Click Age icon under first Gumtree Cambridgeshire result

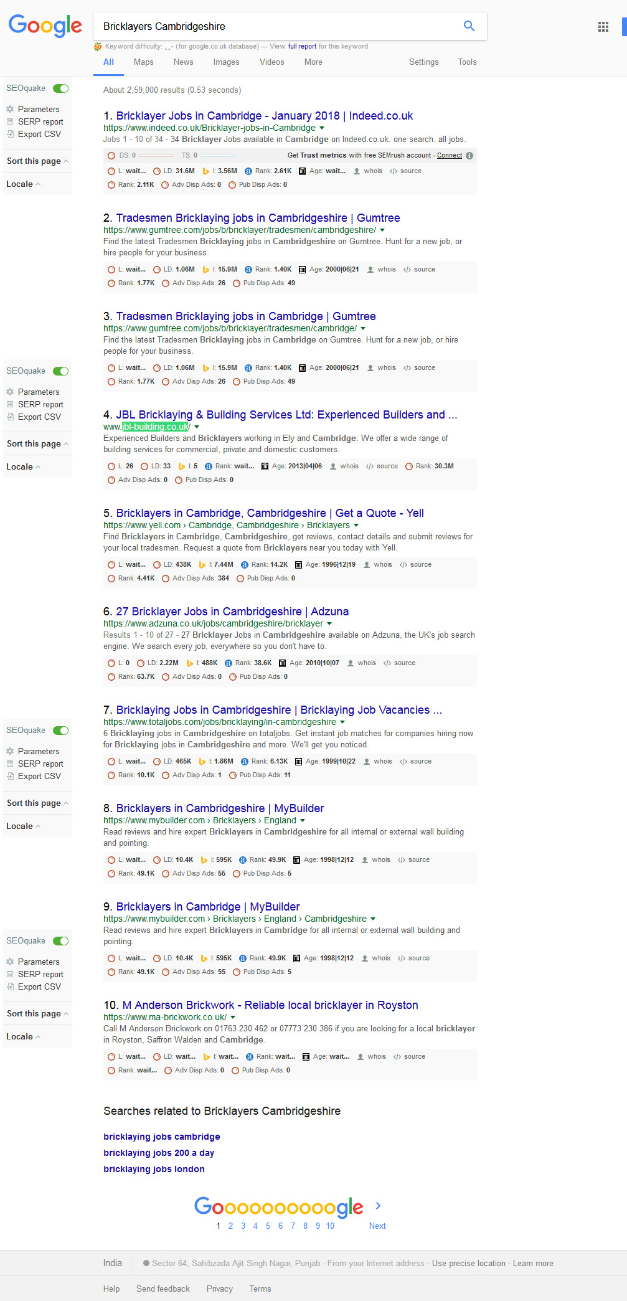302,270
